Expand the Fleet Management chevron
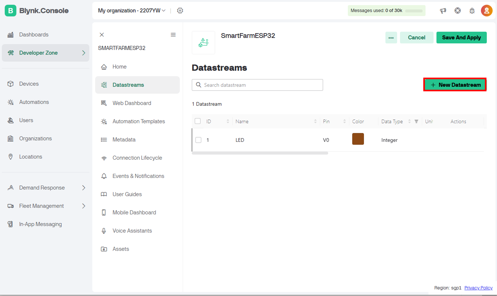Image resolution: width=497 pixels, height=296 pixels. point(84,206)
